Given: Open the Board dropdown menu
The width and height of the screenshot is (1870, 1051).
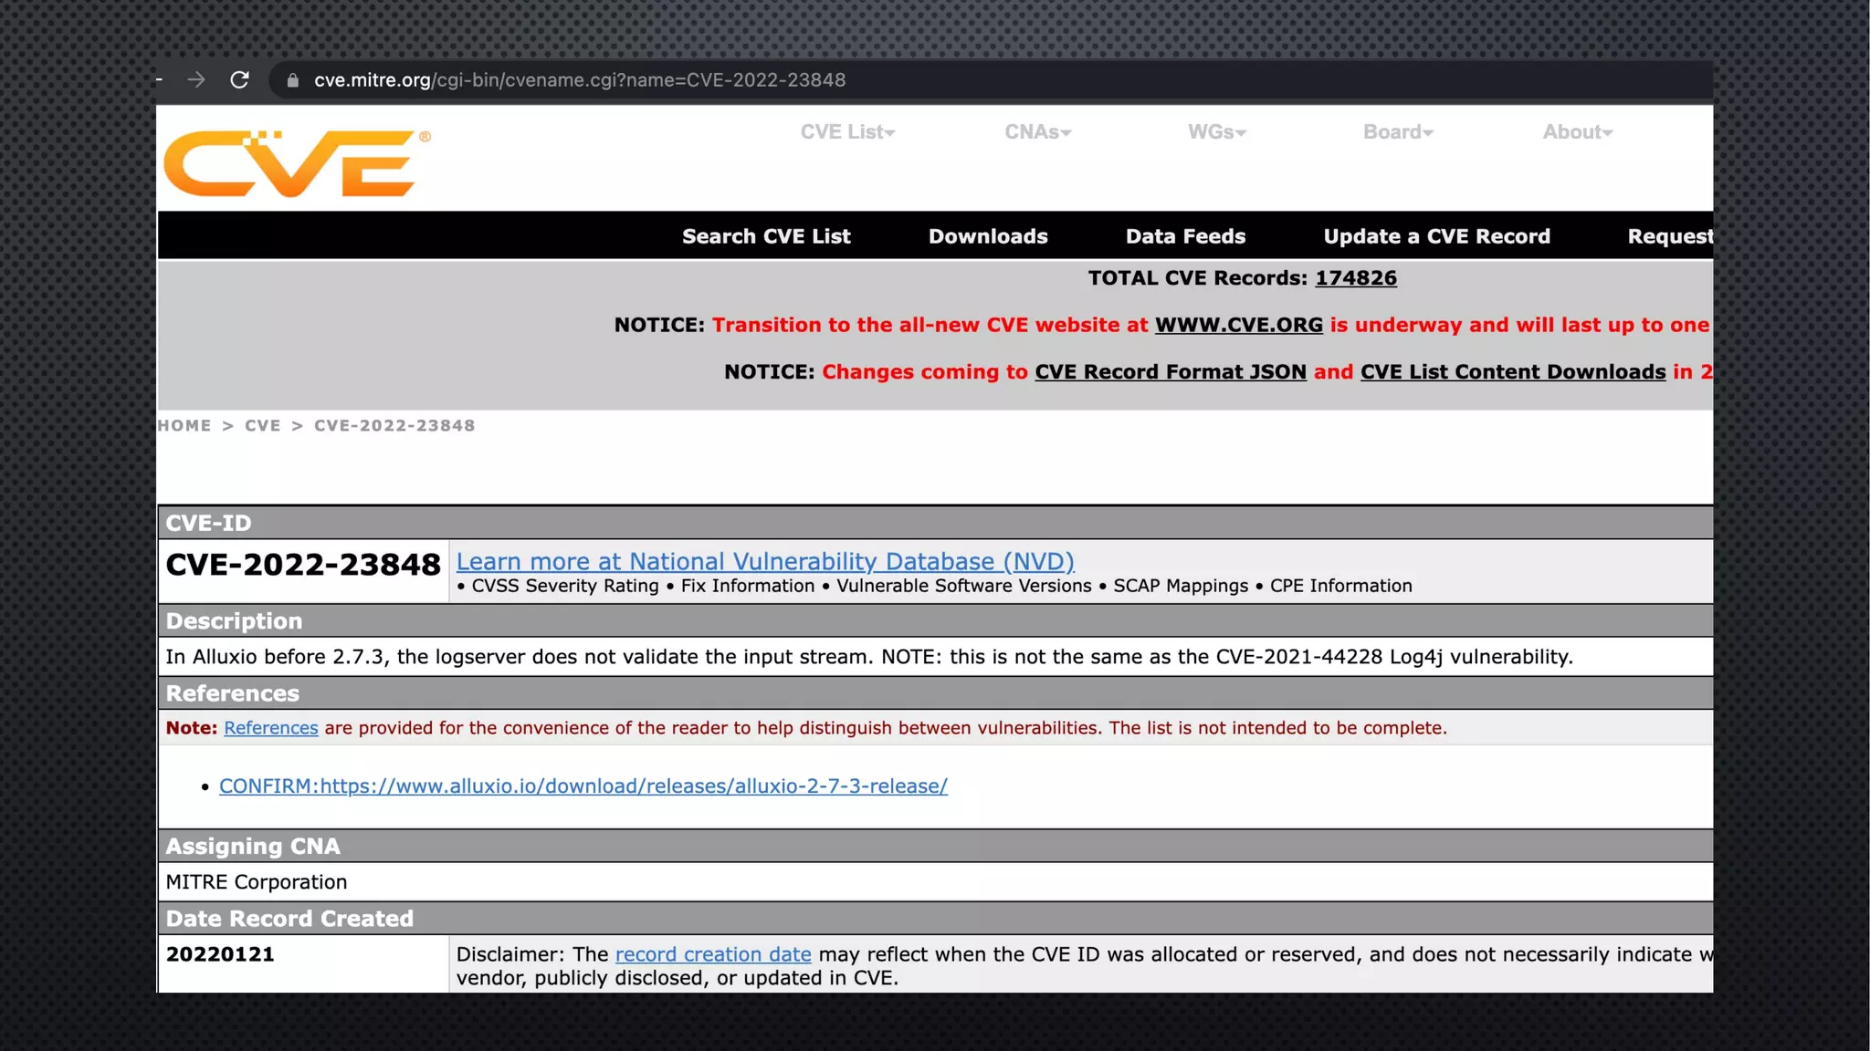Looking at the screenshot, I should pyautogui.click(x=1398, y=132).
